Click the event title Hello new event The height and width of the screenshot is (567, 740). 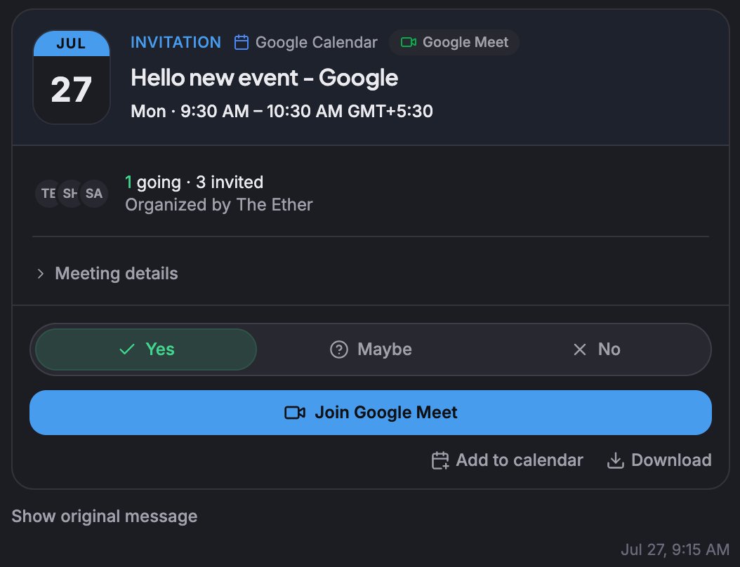264,78
